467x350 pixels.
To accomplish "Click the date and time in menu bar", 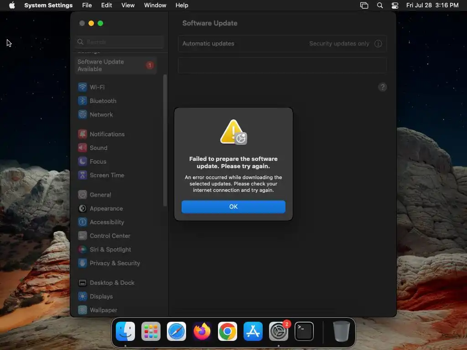I will (432, 5).
